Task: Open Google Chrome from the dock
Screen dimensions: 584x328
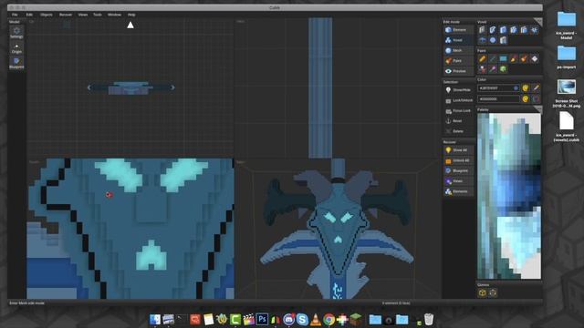Action: [328, 319]
